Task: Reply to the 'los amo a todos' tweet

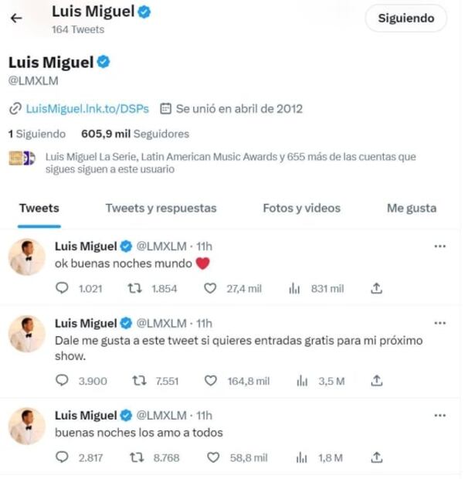Action: coord(63,458)
